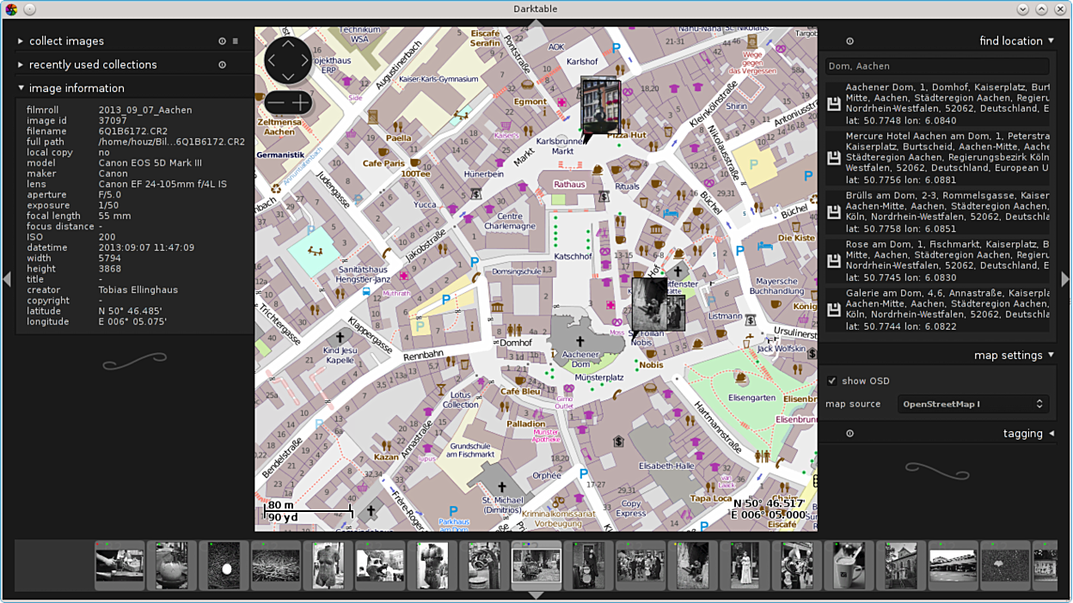Image resolution: width=1073 pixels, height=603 pixels.
Task: Toggle right side panel with edge arrow
Action: [1065, 279]
